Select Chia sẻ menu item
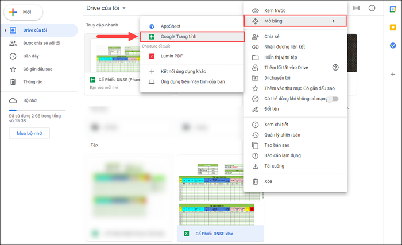402x245 pixels. coord(295,37)
